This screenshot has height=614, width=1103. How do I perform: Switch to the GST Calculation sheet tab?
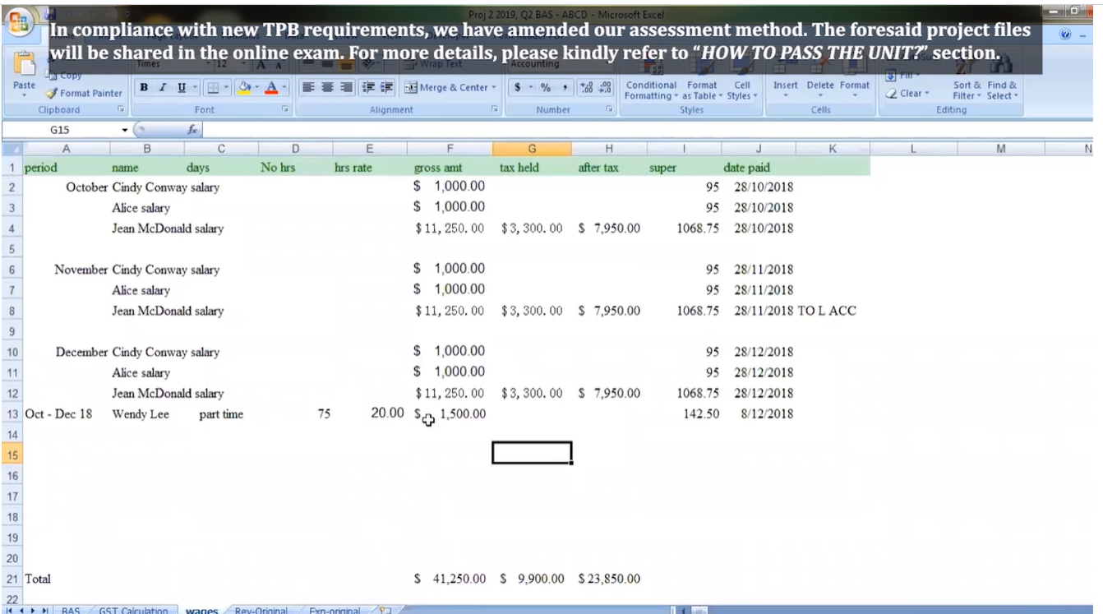point(133,610)
